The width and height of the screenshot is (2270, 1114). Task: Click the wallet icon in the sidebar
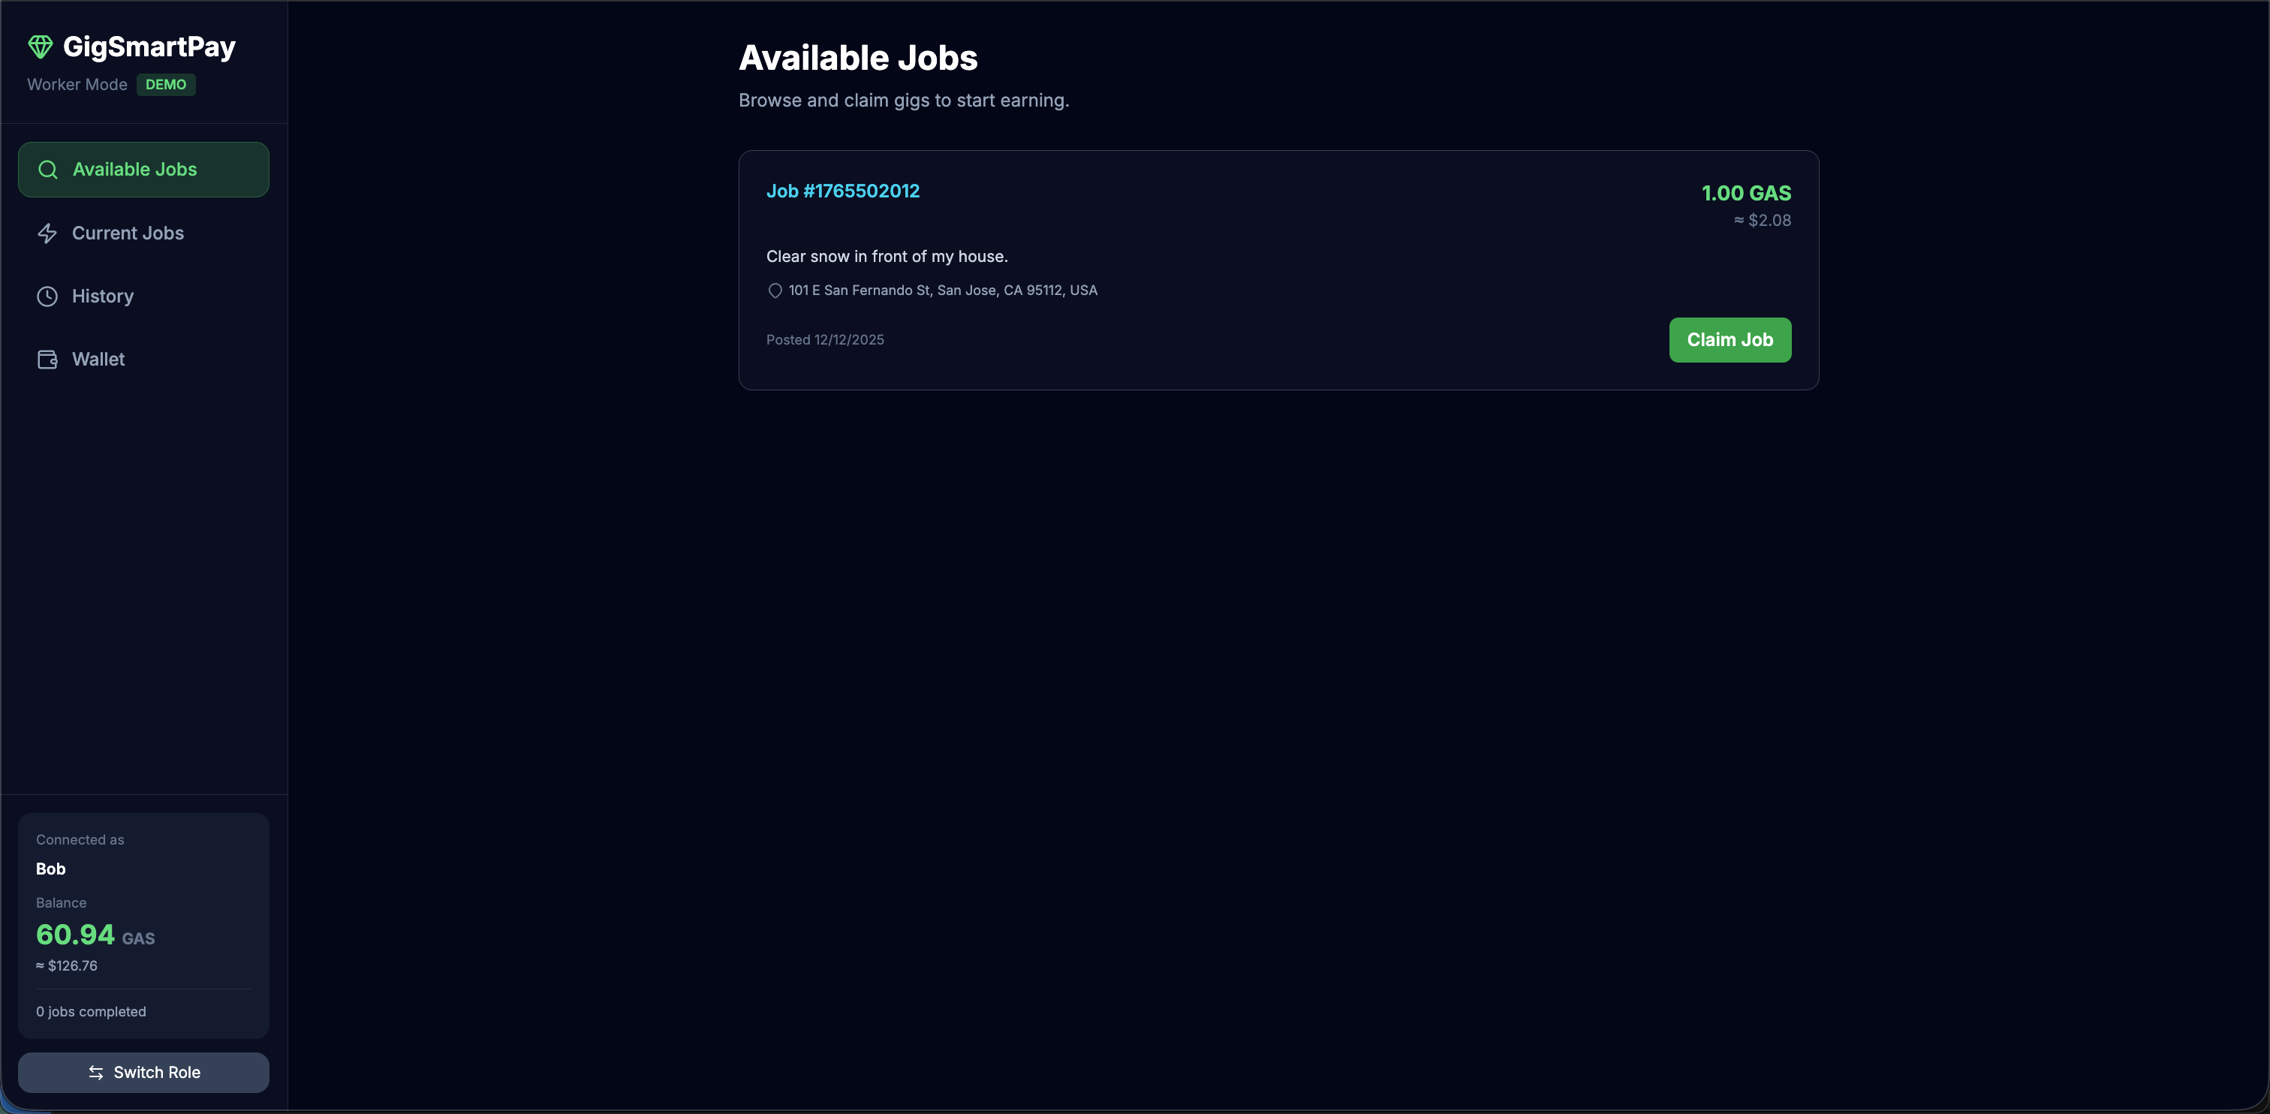click(x=47, y=360)
